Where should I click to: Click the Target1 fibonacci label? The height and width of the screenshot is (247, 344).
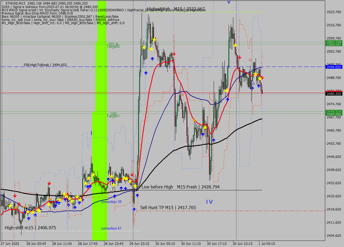pyautogui.click(x=113, y=116)
